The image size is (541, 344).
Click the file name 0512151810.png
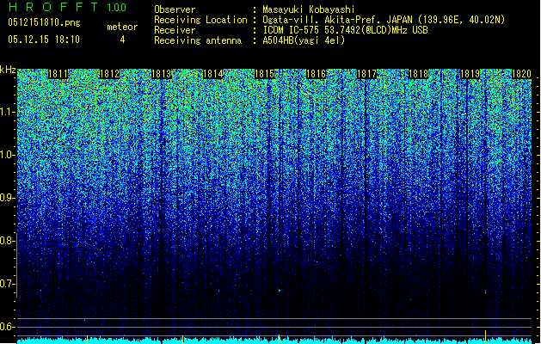[44, 22]
